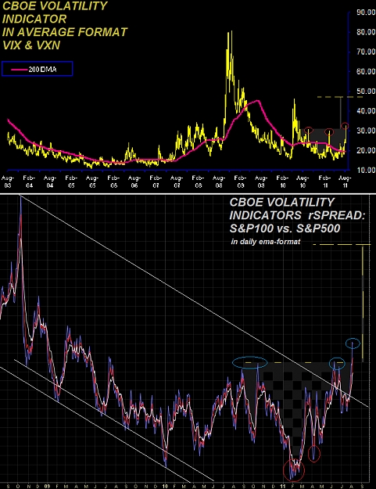Click the Feb-09 date label on the x-axis
Screen dimensions: 376x489
[x=240, y=182]
